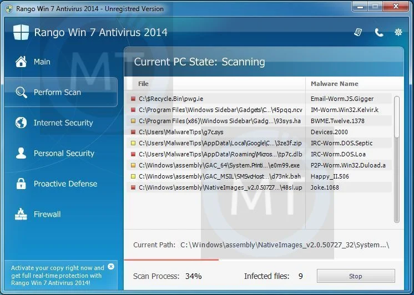Click malware name Joke.1068
Viewport: 414px width, 295px height.
(325, 187)
